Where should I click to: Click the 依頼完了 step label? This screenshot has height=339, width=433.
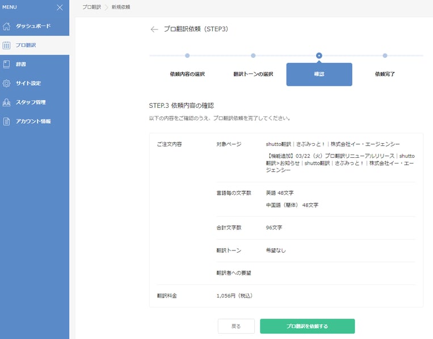(x=385, y=74)
